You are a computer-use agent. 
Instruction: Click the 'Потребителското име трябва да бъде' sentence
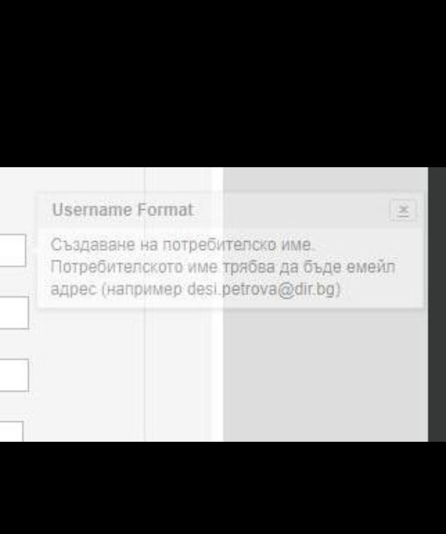197,267
